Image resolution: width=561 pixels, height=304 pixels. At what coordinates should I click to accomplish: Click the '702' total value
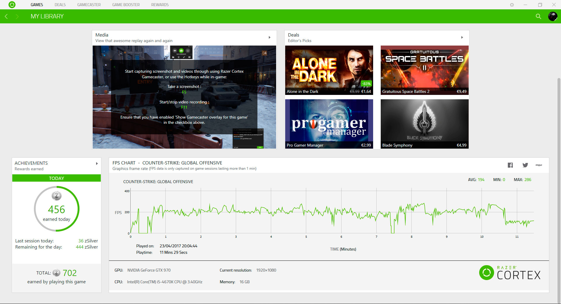(70, 273)
